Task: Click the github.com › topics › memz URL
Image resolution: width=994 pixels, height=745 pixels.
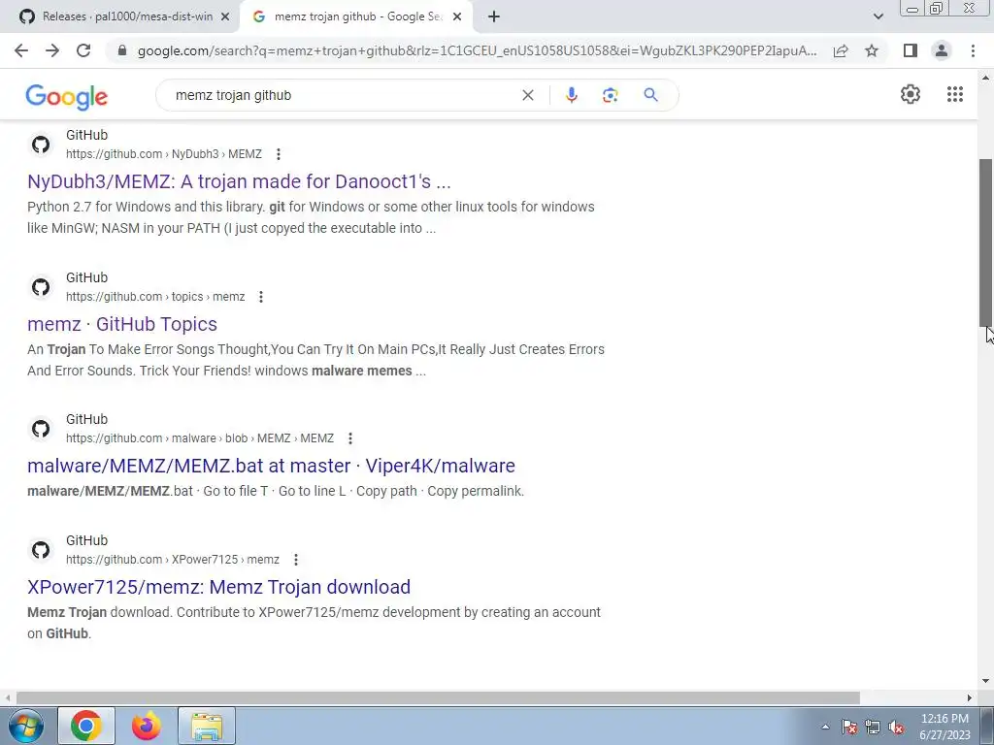Action: click(x=155, y=297)
